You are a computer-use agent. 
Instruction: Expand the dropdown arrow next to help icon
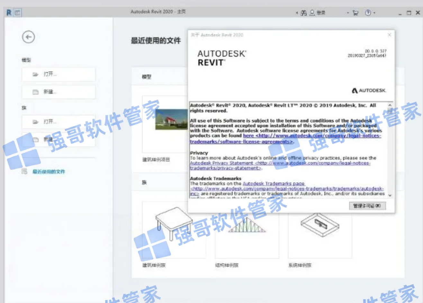(x=374, y=13)
